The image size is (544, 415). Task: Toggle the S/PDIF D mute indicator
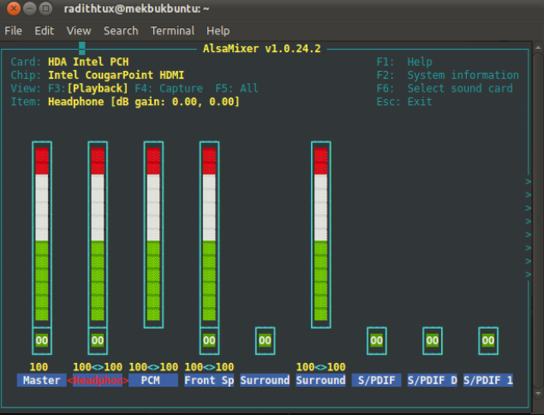coord(433,341)
